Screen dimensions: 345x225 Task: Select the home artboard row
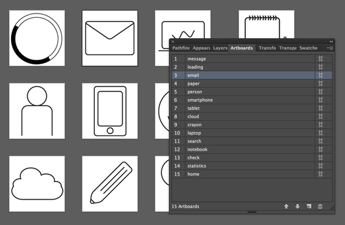(x=252, y=174)
